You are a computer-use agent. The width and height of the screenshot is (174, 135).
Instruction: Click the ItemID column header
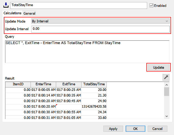18,84
